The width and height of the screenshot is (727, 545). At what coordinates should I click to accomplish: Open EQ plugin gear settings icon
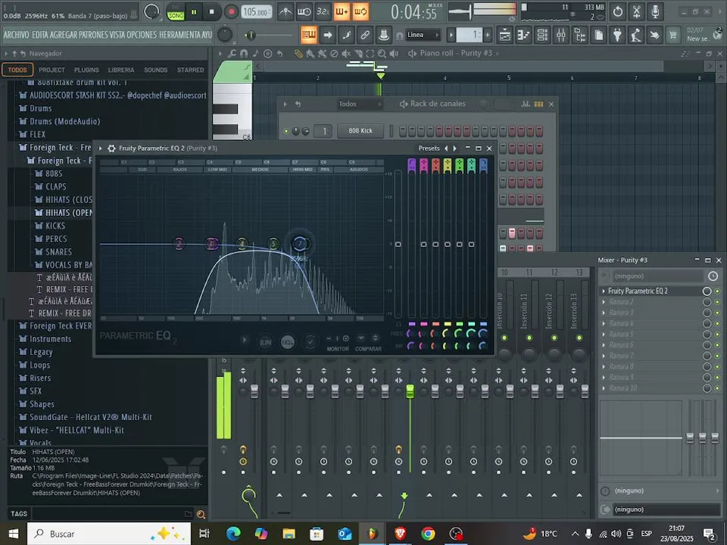[111, 148]
